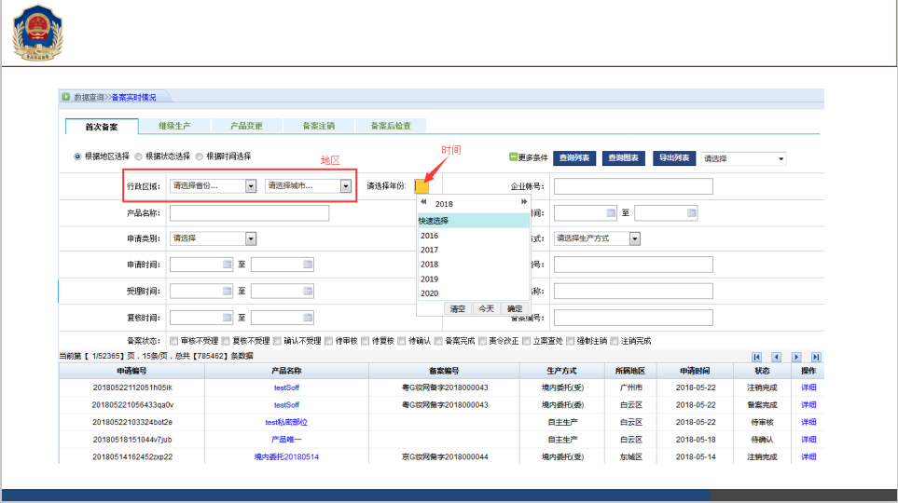This screenshot has width=898, height=503.
Task: Click the national emblem logo
Action: tap(37, 33)
